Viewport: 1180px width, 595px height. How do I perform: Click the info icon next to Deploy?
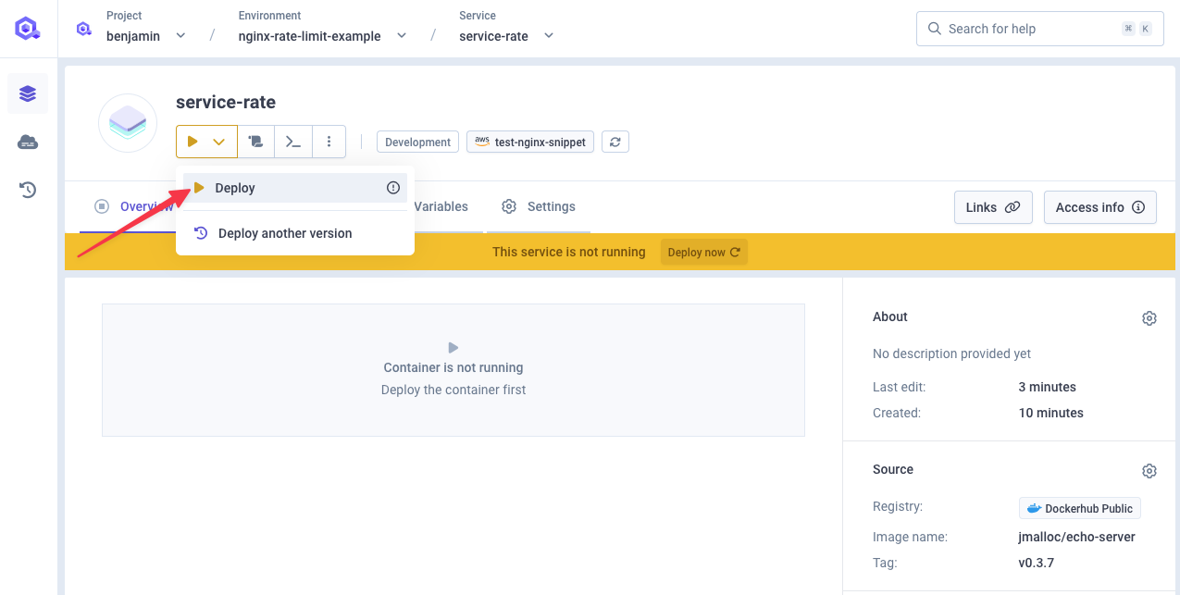[x=392, y=187]
